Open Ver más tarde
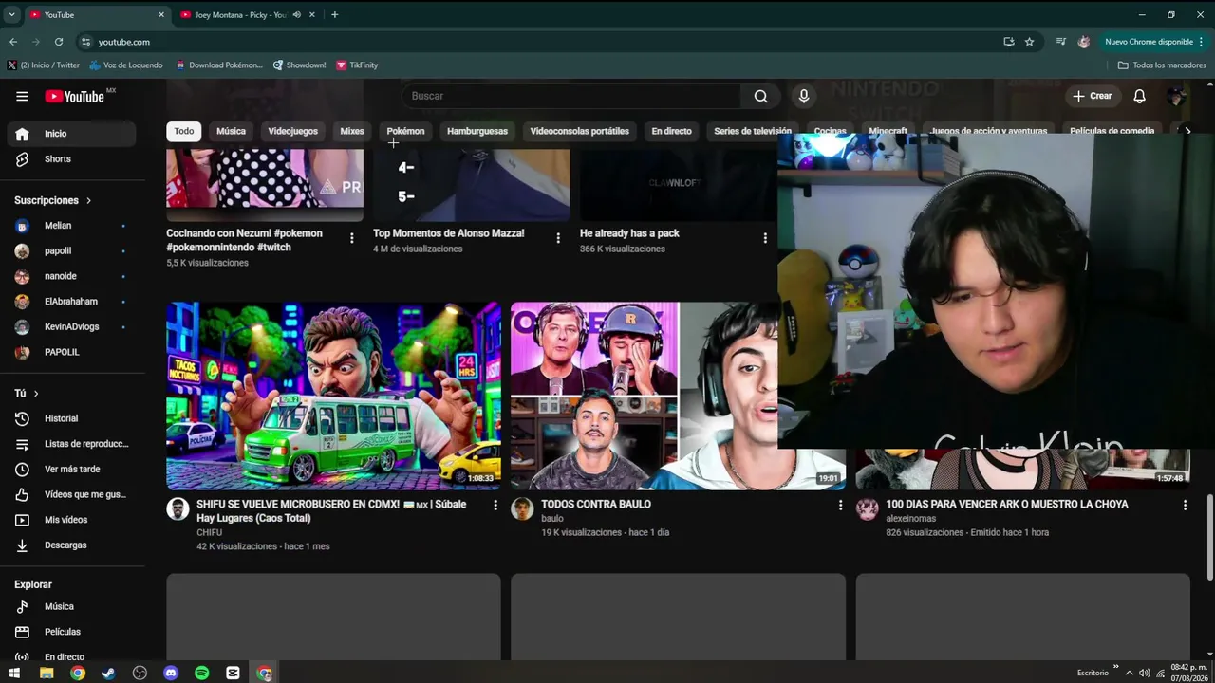 point(71,470)
